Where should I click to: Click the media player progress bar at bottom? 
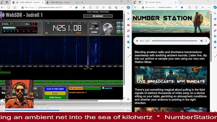[x=65, y=110]
